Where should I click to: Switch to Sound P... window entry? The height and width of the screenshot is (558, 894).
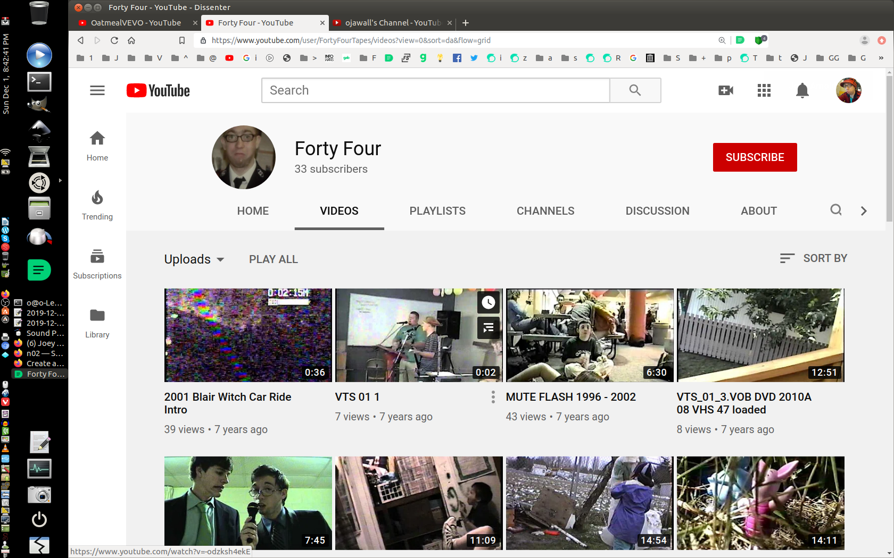point(39,333)
